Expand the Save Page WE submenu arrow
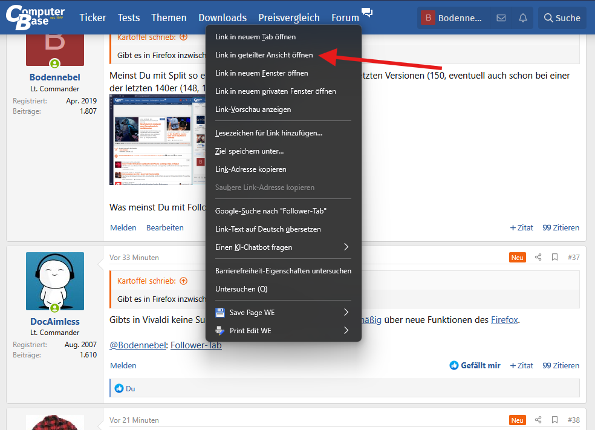Viewport: 595px width, 430px height. (x=346, y=312)
